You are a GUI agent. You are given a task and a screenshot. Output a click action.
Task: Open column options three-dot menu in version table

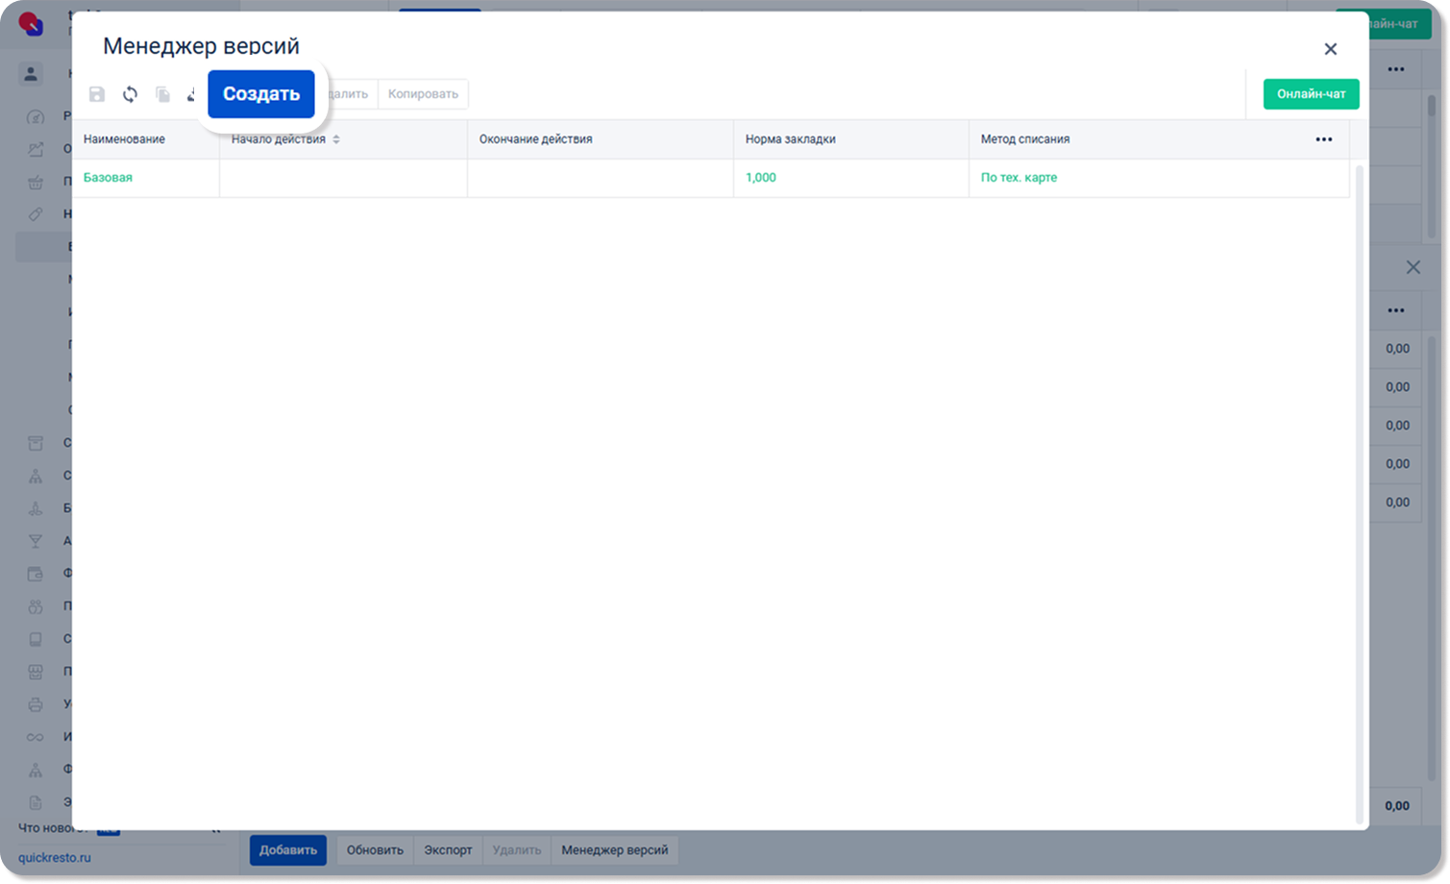tap(1323, 139)
